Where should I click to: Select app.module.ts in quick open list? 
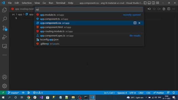point(89,15)
